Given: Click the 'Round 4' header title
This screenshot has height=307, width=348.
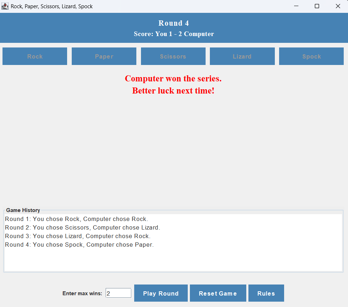Looking at the screenshot, I should pyautogui.click(x=173, y=23).
